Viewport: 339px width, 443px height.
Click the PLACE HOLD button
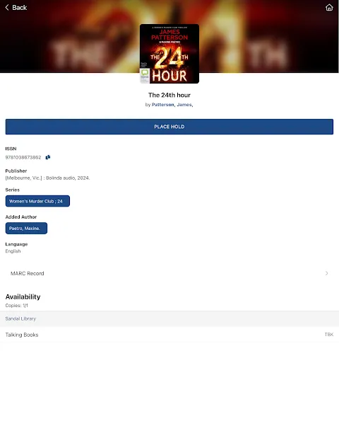(x=169, y=127)
